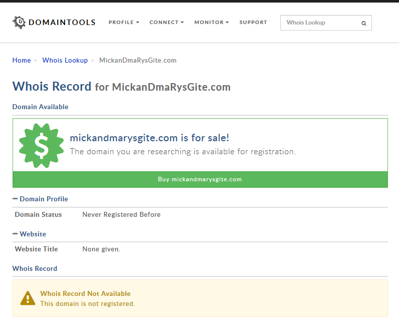Click the 'mickandmarysgite.com is for sale!' heading
Screen dimensions: 399x330
click(149, 138)
